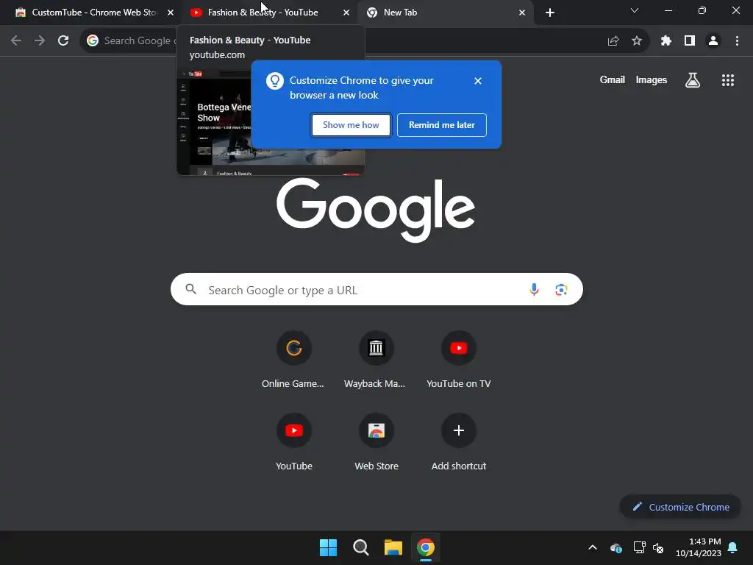This screenshot has width=753, height=565.
Task: Click the OneDrive cloud tray icon
Action: coord(616,547)
